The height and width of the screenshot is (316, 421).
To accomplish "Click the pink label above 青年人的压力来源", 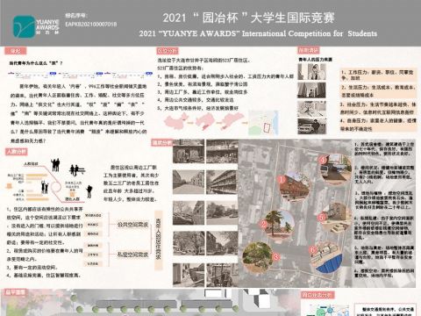I will click(309, 50).
